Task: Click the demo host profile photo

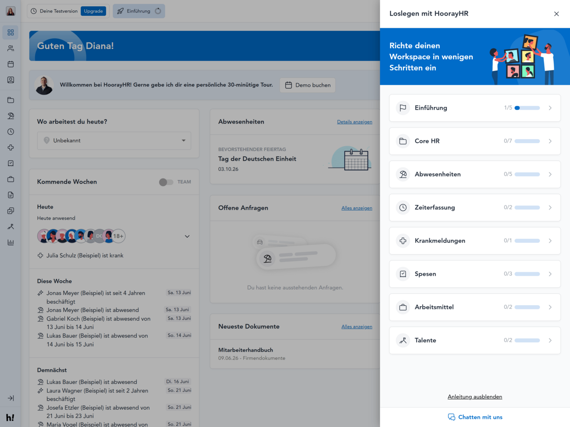Action: (44, 85)
